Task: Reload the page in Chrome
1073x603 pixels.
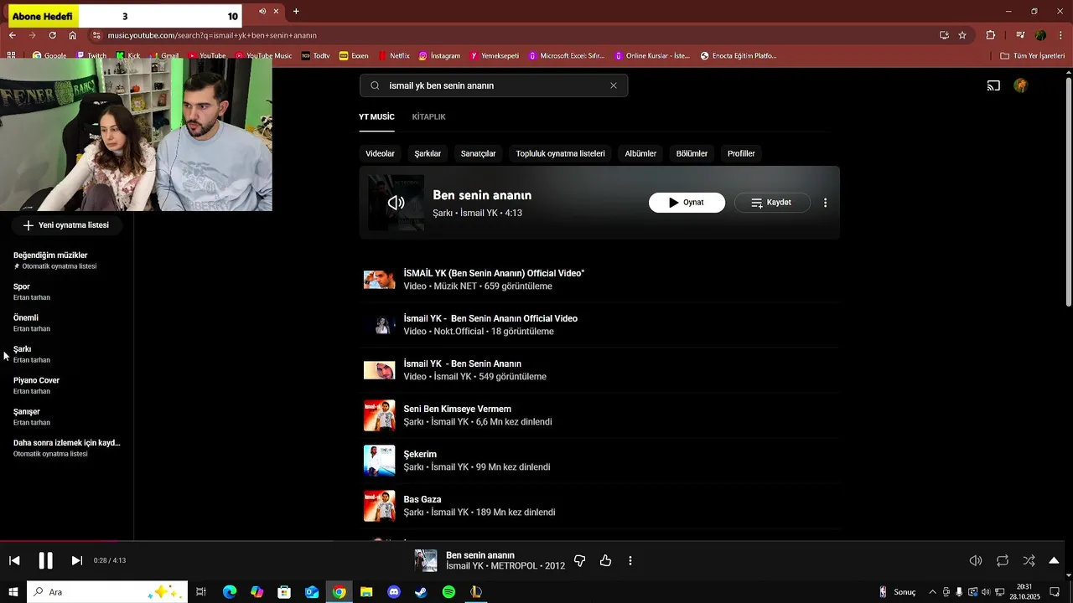Action: click(52, 35)
